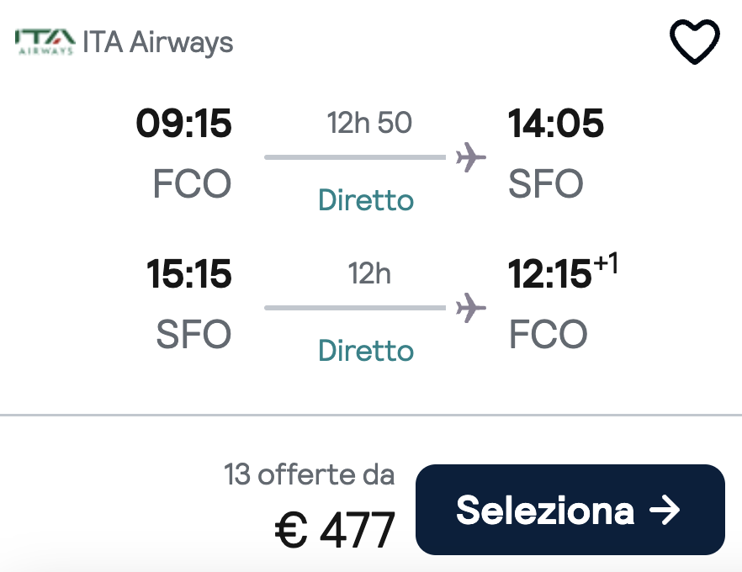Click the 13 offerte da text

pyautogui.click(x=309, y=474)
